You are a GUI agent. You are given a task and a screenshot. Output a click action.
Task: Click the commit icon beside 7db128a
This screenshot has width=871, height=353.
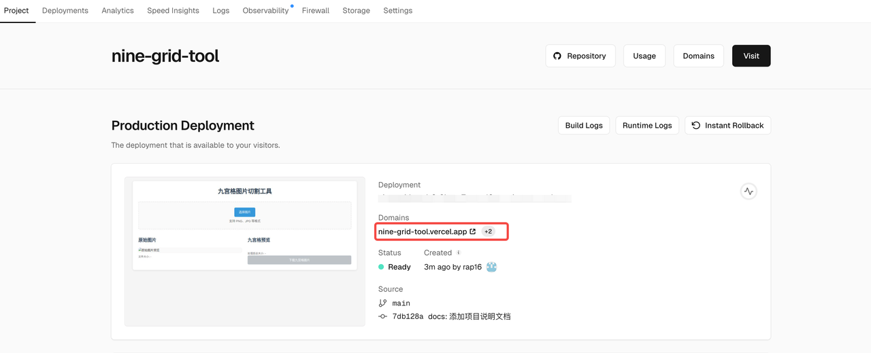pos(382,316)
